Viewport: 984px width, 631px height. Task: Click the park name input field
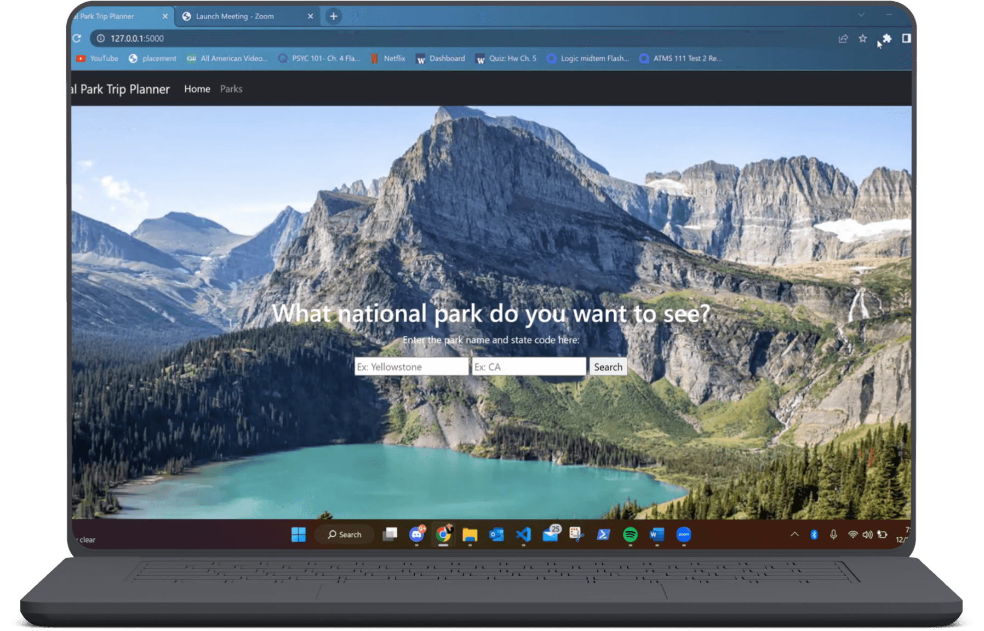(411, 367)
